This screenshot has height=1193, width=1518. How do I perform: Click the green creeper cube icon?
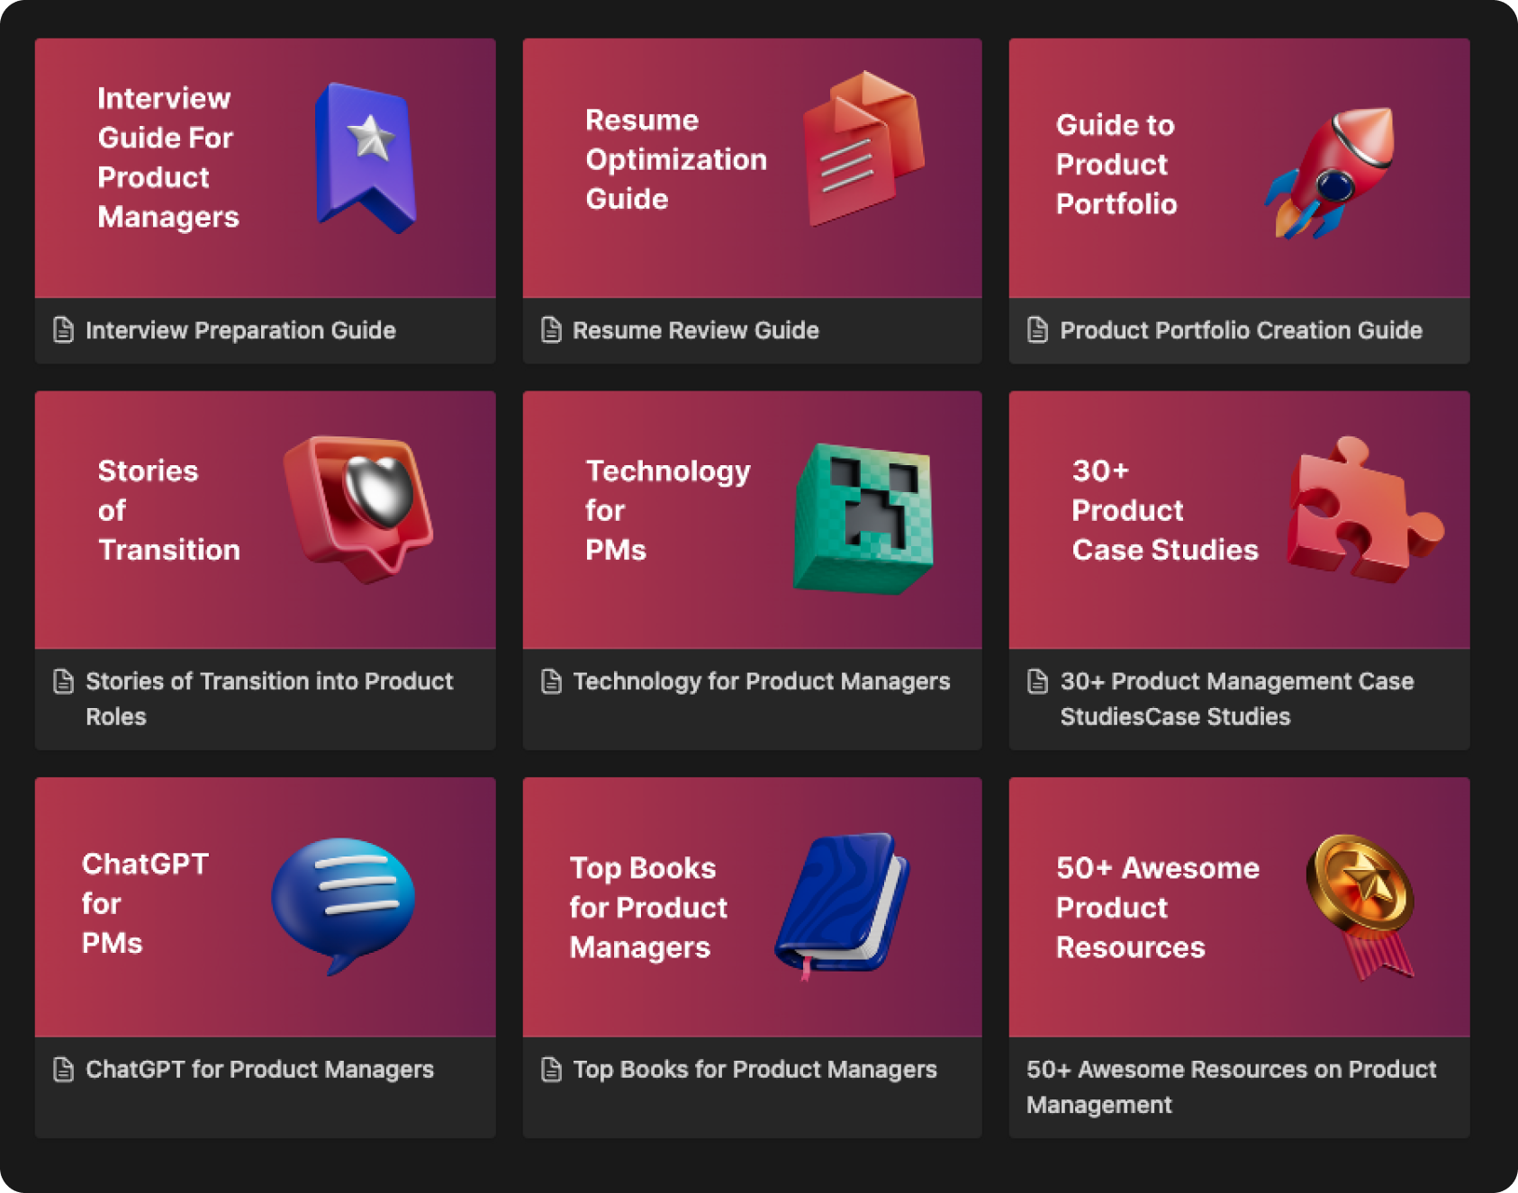click(x=863, y=517)
